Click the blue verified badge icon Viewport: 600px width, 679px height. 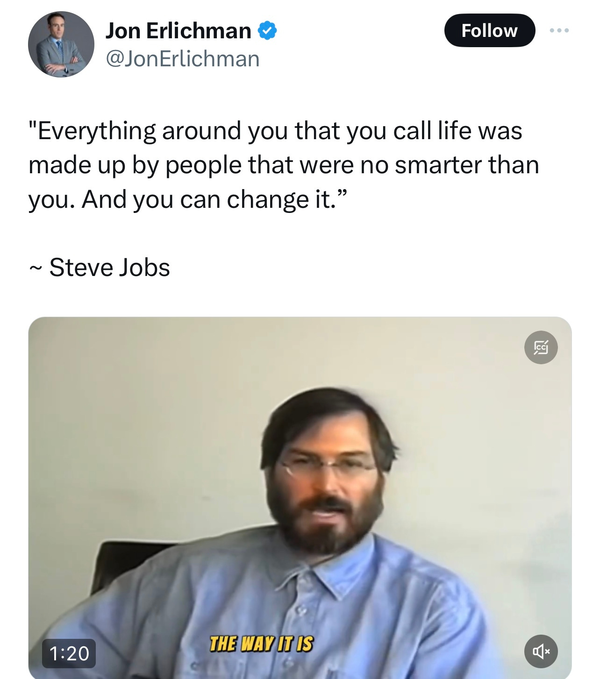click(x=267, y=30)
